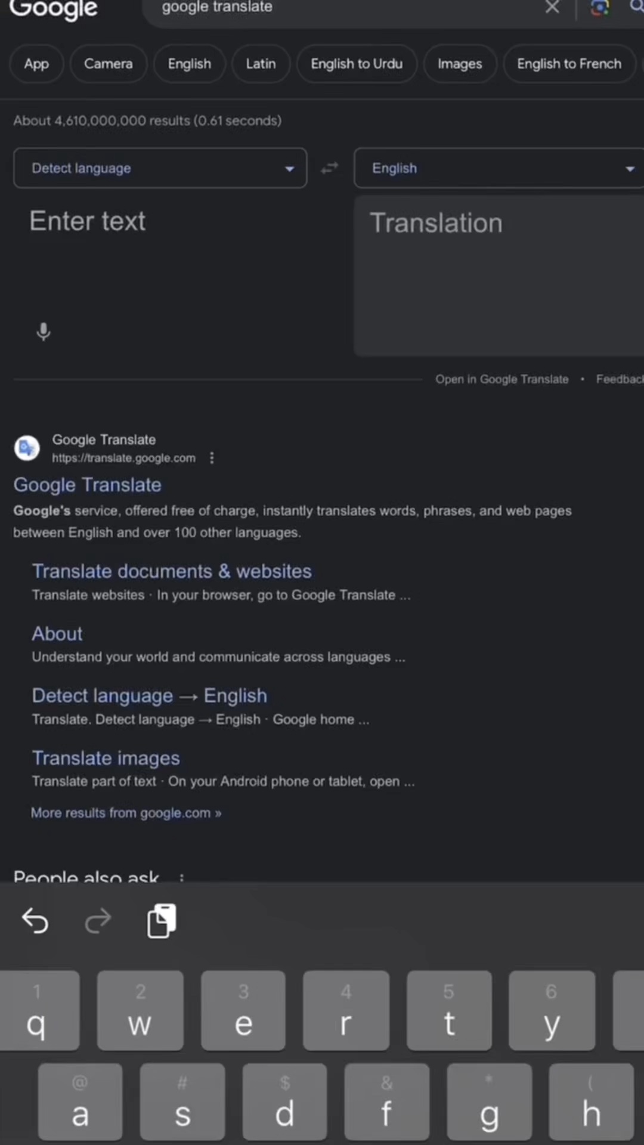Click Open in Google Translate link
Image resolution: width=644 pixels, height=1145 pixels.
click(x=501, y=379)
